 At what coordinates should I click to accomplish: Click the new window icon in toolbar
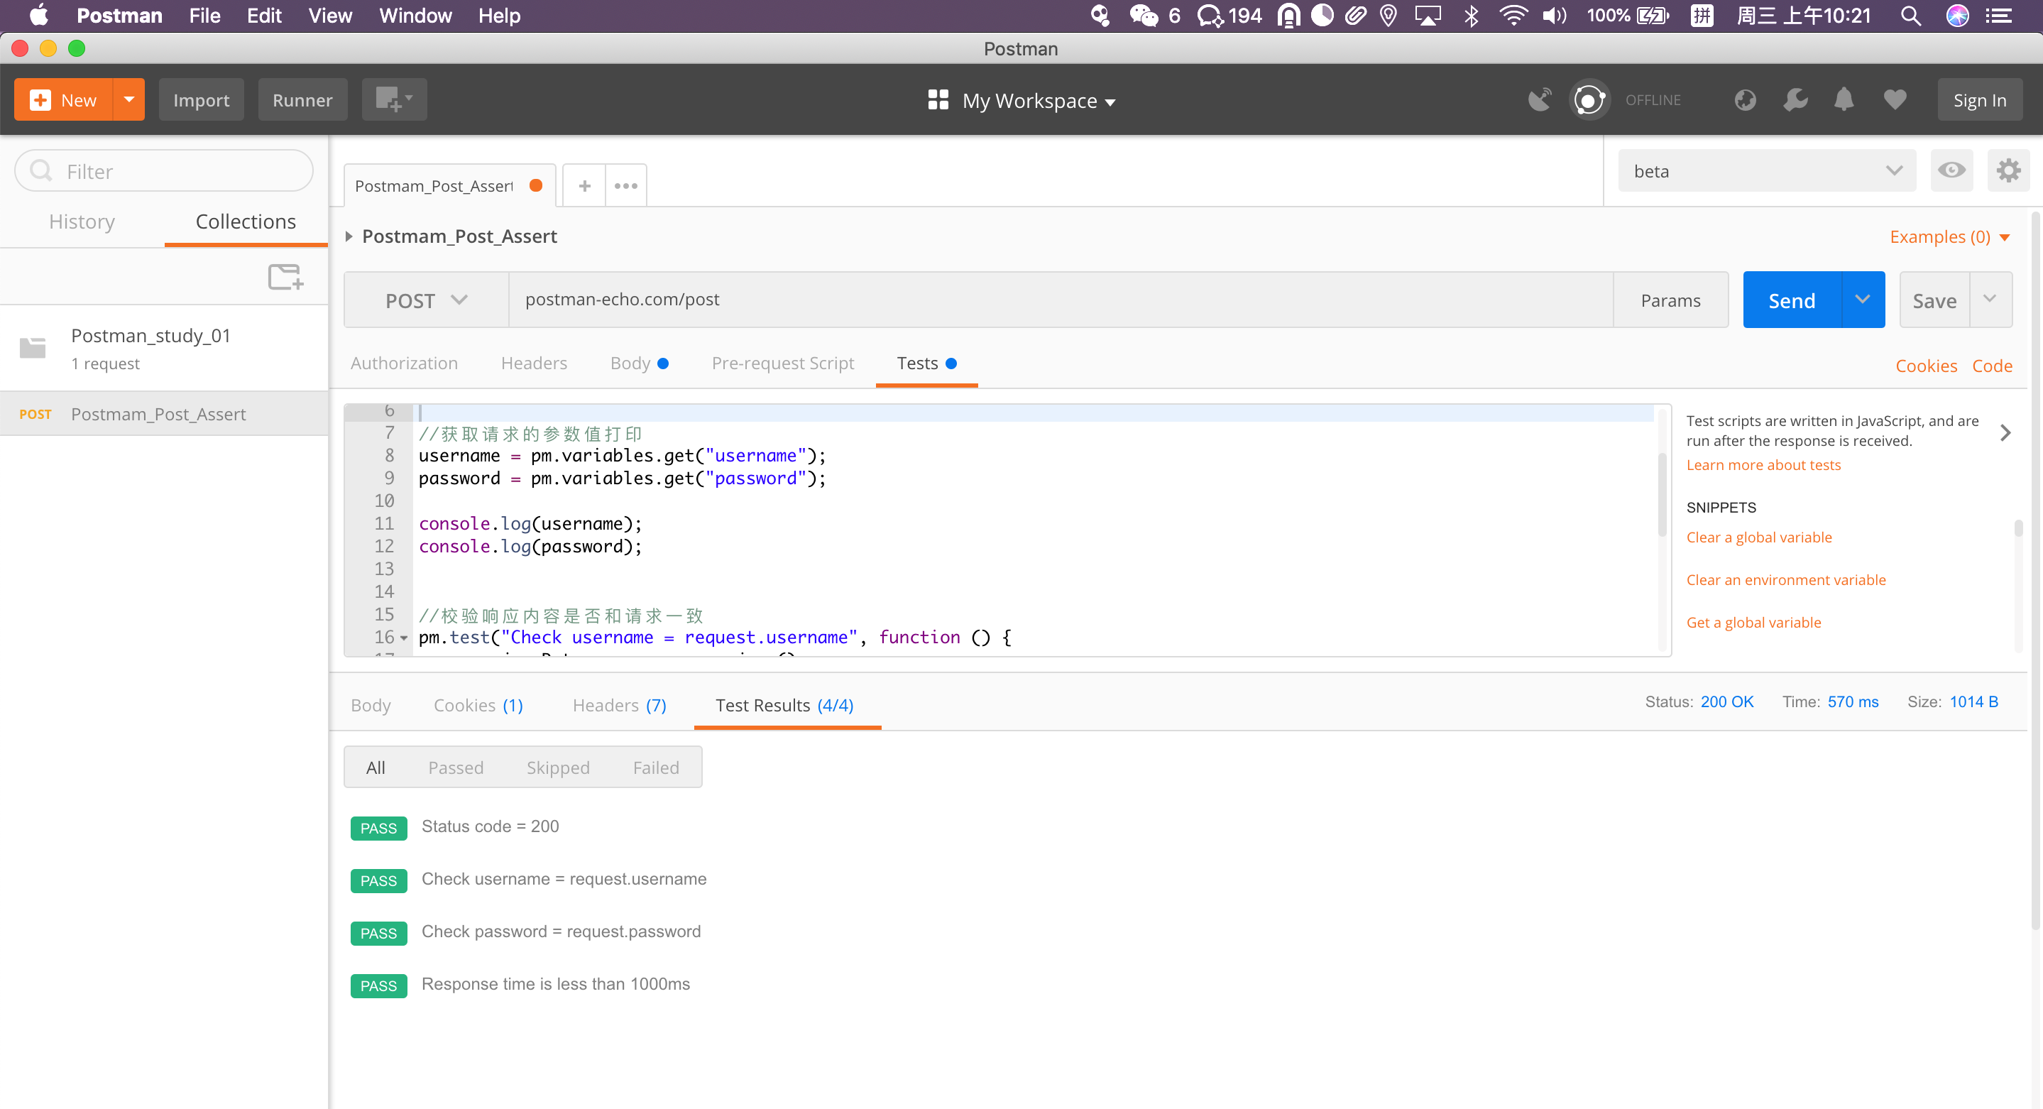tap(394, 100)
